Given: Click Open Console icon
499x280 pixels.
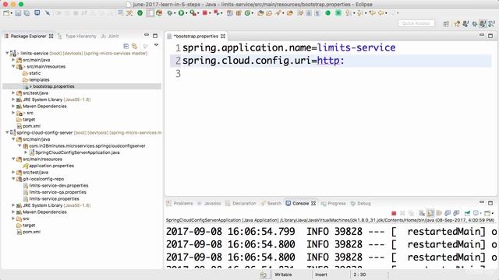Looking at the screenshot, I should pos(487,213).
